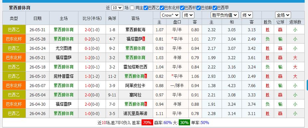Open the 全场 dropdown
The image size is (308, 128).
click(283, 15)
